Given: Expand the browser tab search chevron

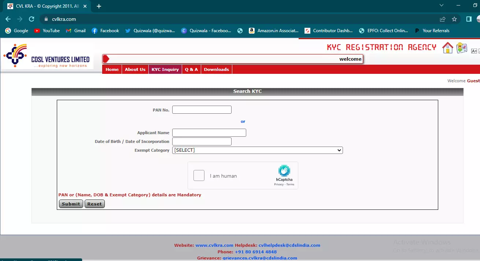Looking at the screenshot, I should (x=442, y=5).
